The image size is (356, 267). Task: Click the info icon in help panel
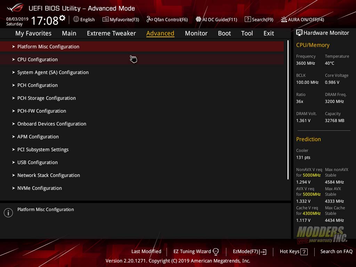click(8, 213)
